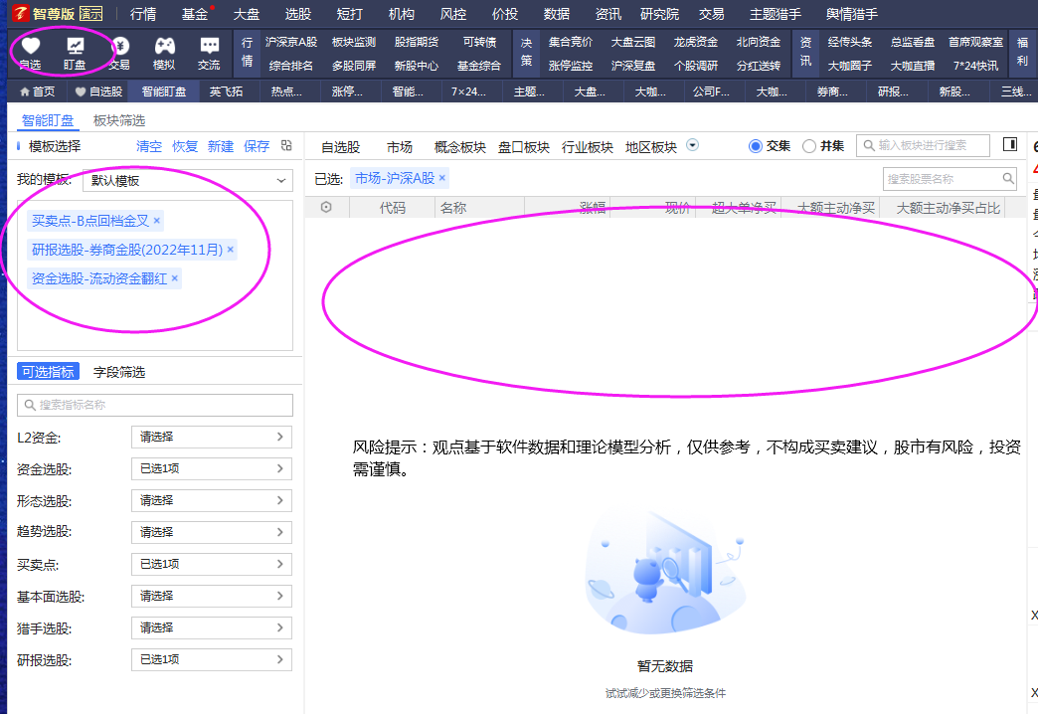Open 沪深京A股 in the toolbar
This screenshot has width=1038, height=714.
[x=291, y=42]
